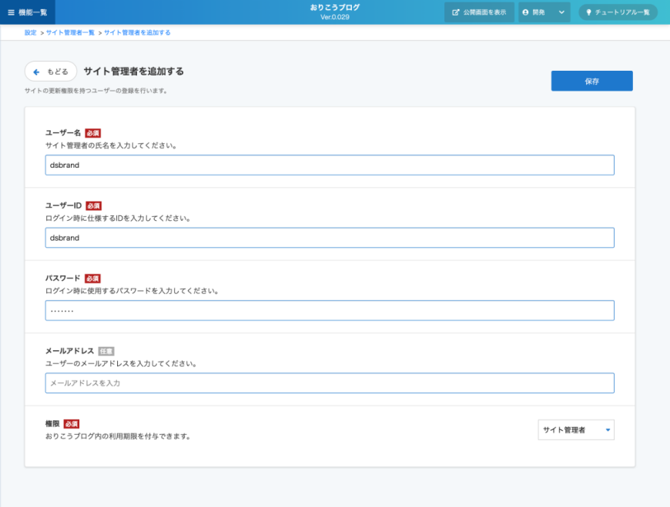Click the メールアドレス input field
Screen dimensions: 670x507
click(330, 383)
